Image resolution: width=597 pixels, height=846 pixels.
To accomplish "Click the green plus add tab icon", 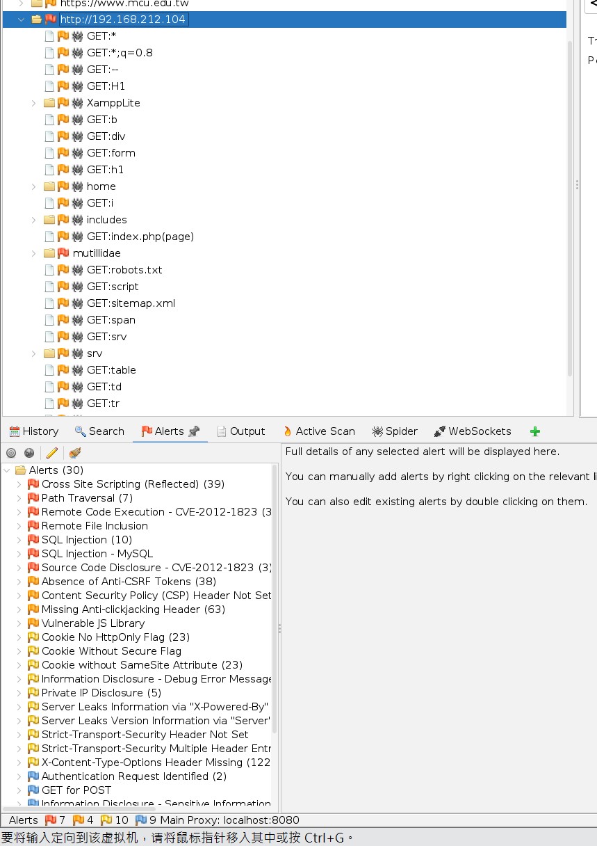I will click(534, 431).
